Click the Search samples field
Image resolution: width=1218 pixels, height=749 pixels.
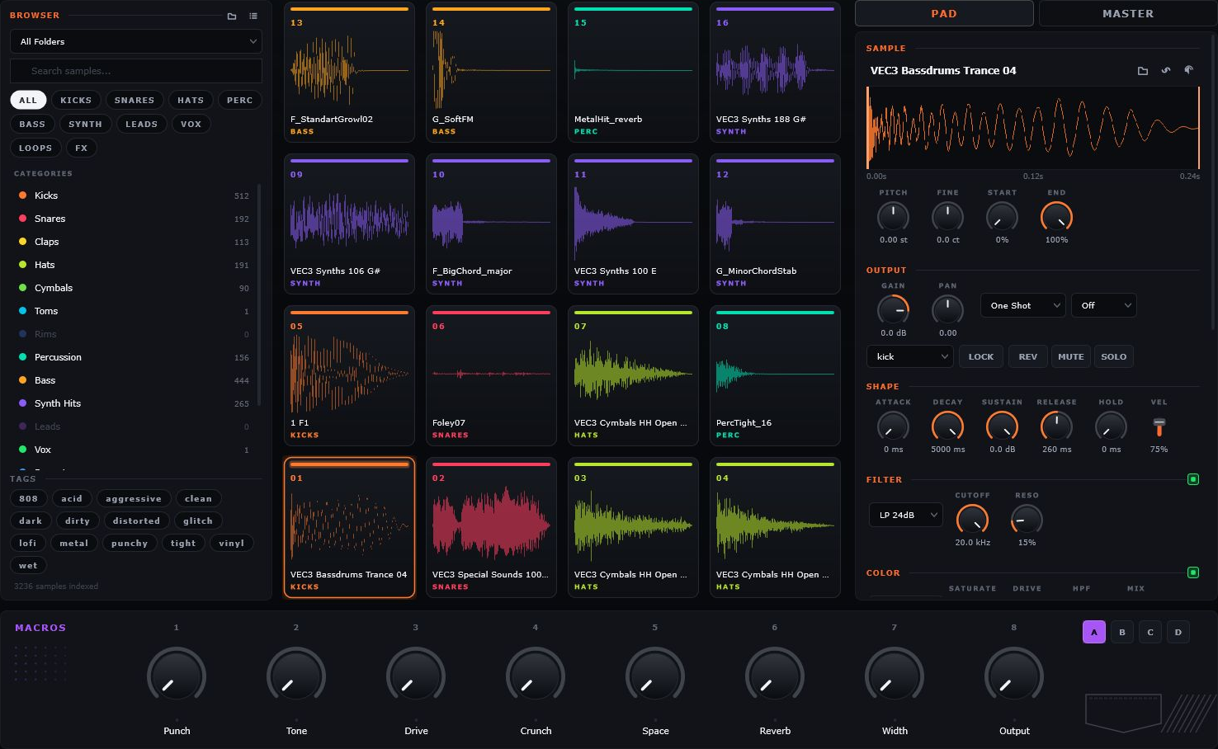tap(136, 71)
